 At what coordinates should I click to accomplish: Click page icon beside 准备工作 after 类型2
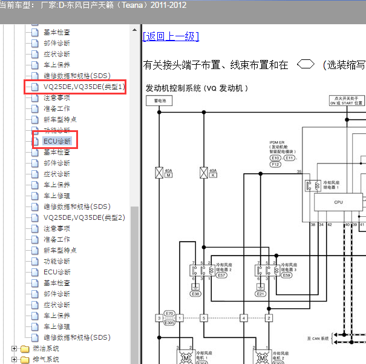[x=34, y=239]
